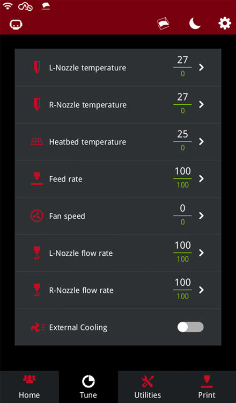Viewport: 236px width, 403px height.
Task: Open the R-Nozzle temperature setting
Action: click(118, 105)
